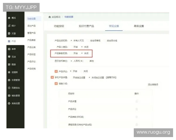Open 表单 form icon in sidebar
The height and width of the screenshot is (140, 176).
(x=9, y=49)
